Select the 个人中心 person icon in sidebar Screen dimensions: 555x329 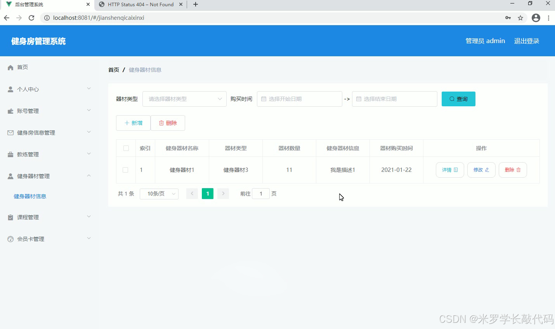10,89
